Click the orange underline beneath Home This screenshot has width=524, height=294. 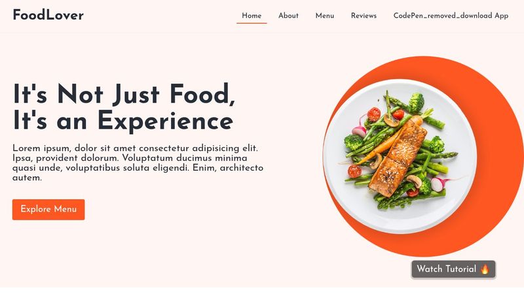coord(252,24)
